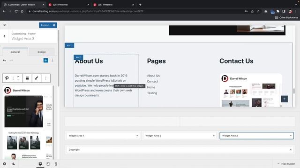Click the footer EDIT shortcut button

[x=69, y=45]
